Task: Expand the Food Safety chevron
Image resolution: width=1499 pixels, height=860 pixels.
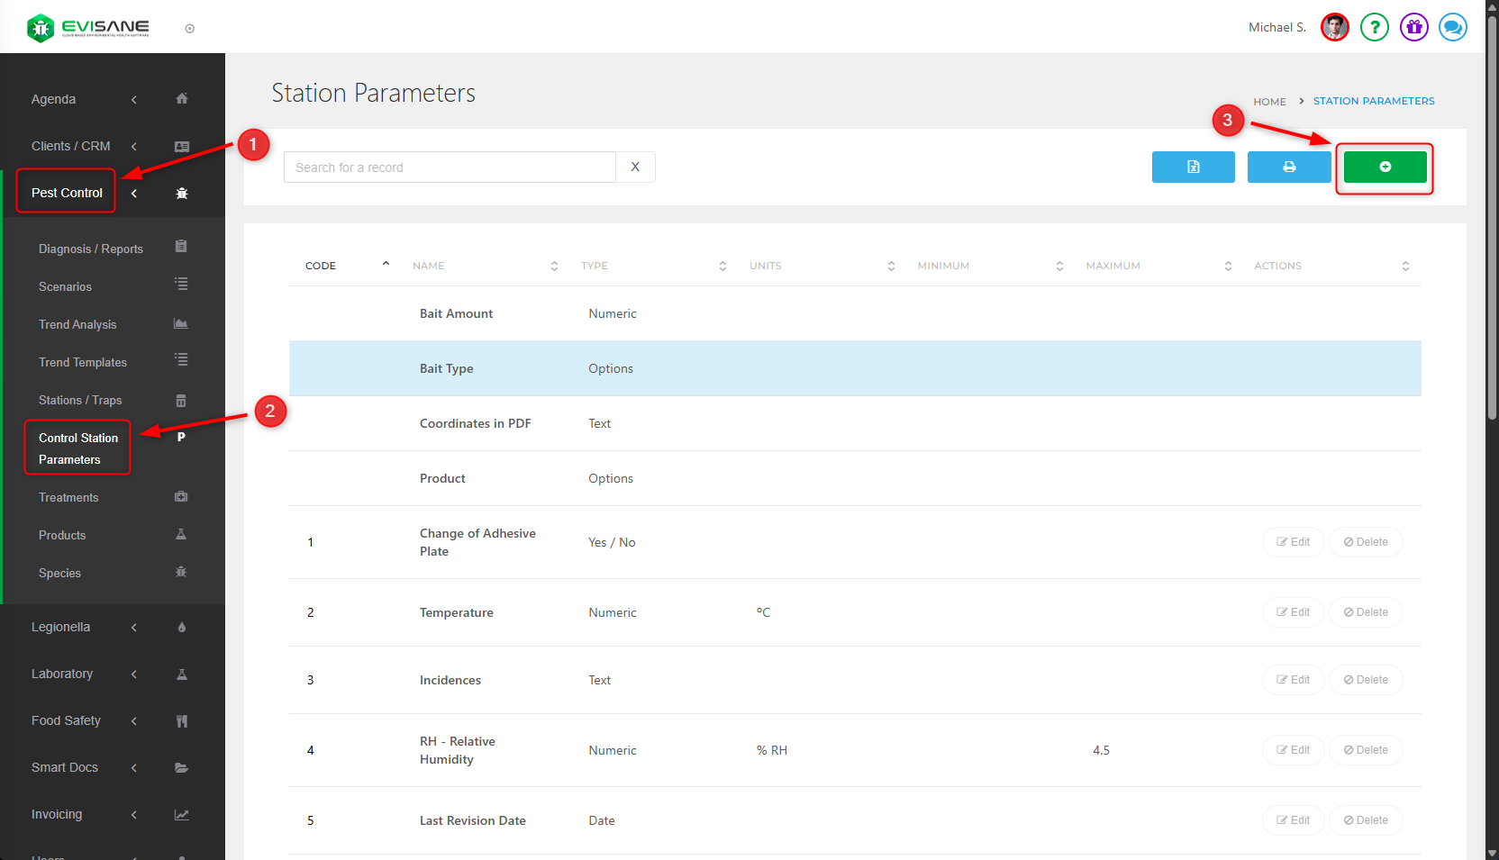Action: coord(134,720)
